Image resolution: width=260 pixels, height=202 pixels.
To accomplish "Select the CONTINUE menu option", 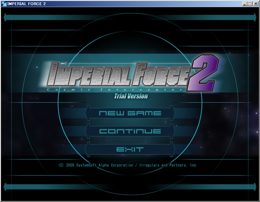I will pyautogui.click(x=130, y=131).
